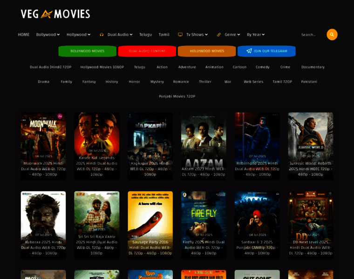Open the Romance genre link
The width and height of the screenshot is (354, 279).
click(x=181, y=81)
